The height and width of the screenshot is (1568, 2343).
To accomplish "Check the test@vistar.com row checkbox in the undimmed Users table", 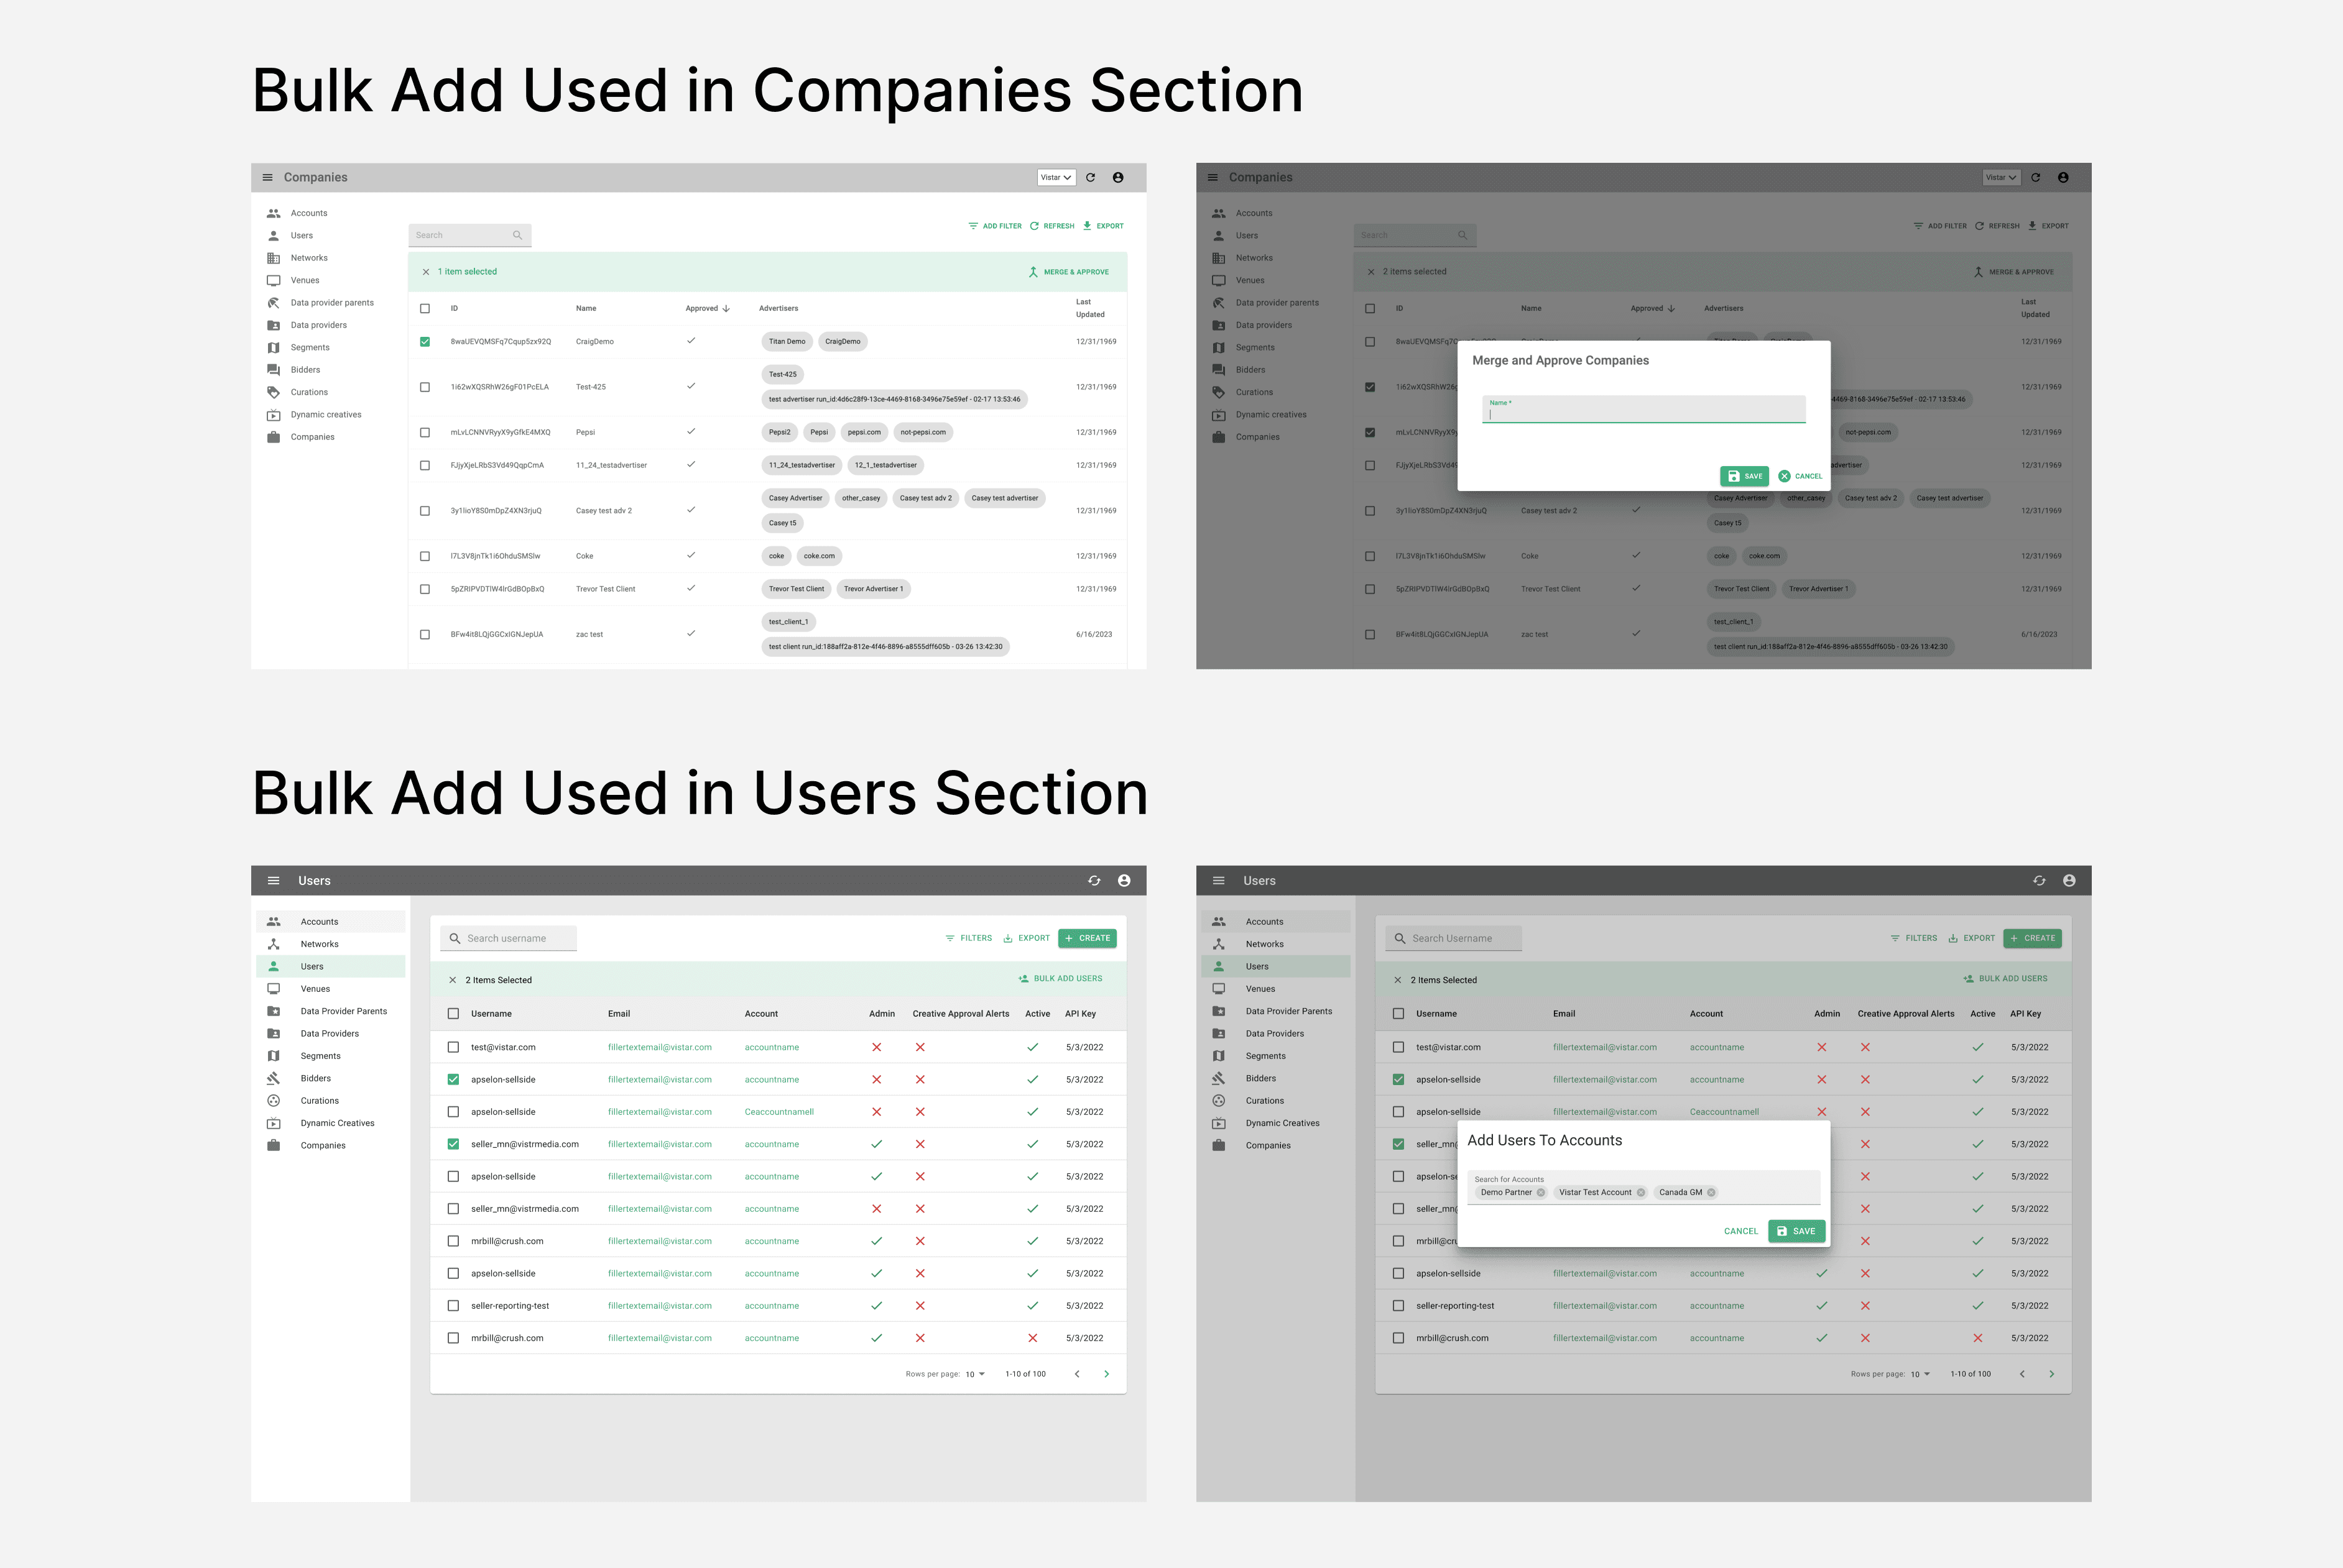I will [x=453, y=1047].
